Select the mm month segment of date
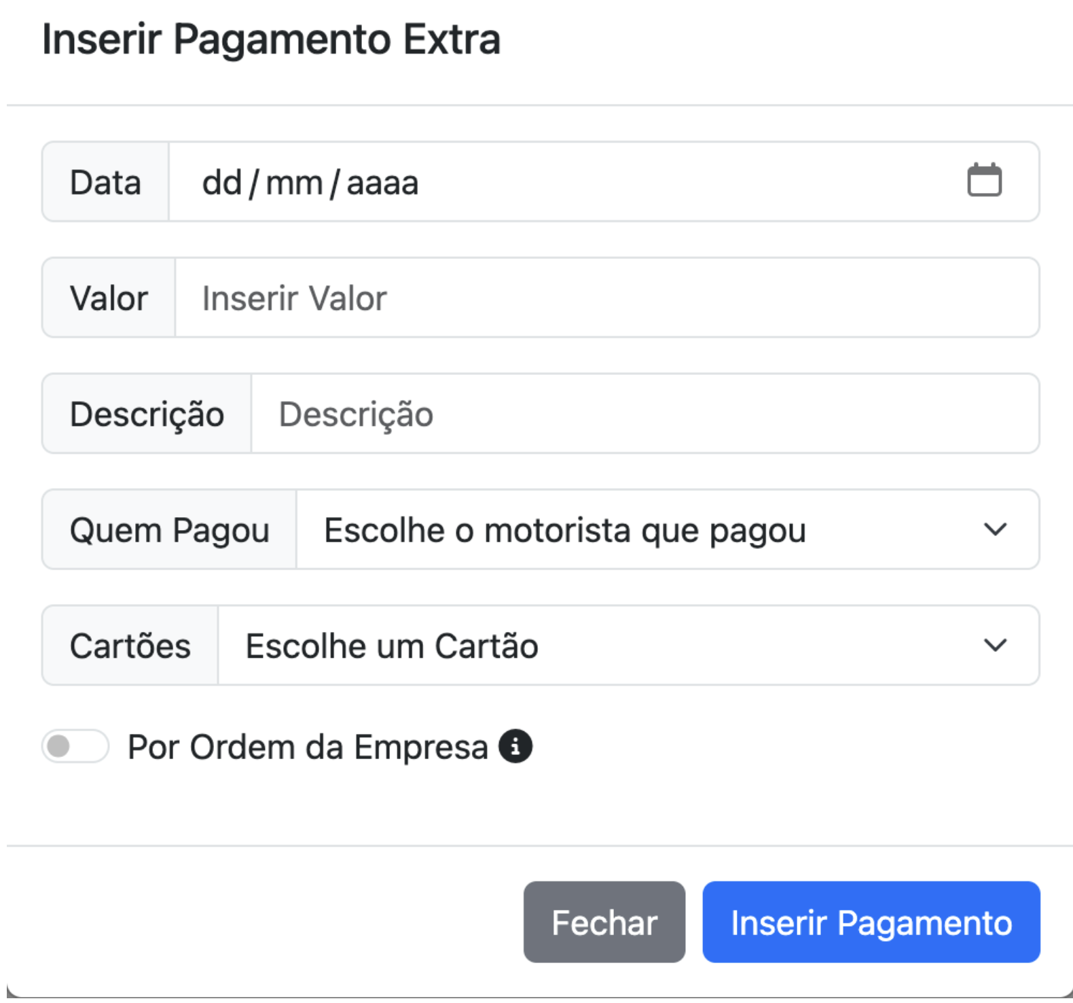The width and height of the screenshot is (1073, 1003). (294, 183)
